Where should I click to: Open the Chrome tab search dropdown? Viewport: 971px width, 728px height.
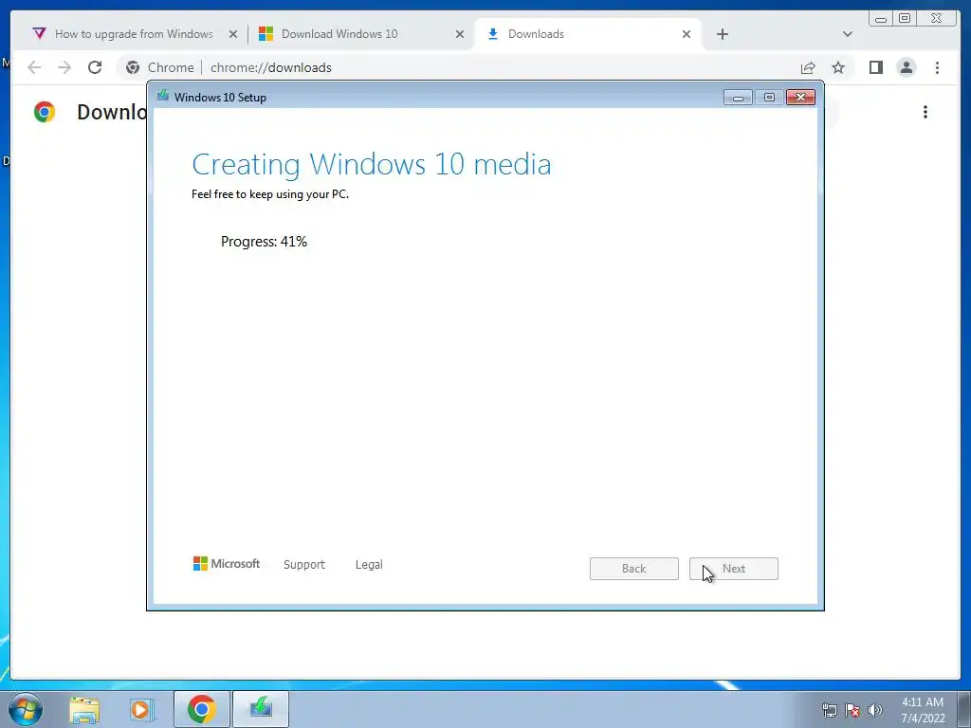(x=847, y=34)
